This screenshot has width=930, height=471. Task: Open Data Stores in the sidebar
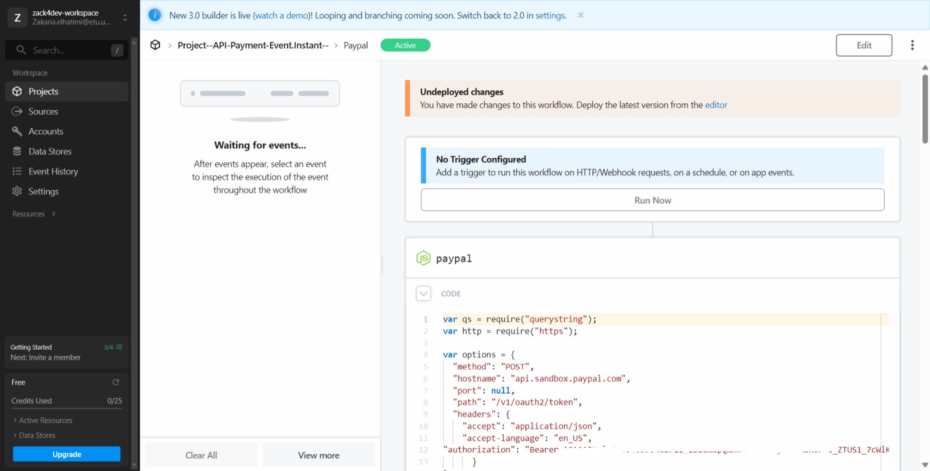[x=67, y=151]
